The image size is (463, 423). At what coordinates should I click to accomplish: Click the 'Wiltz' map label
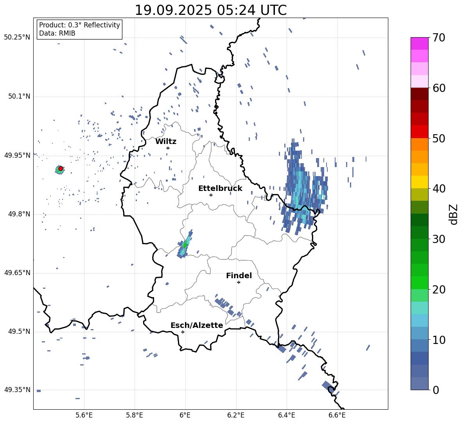pyautogui.click(x=166, y=142)
